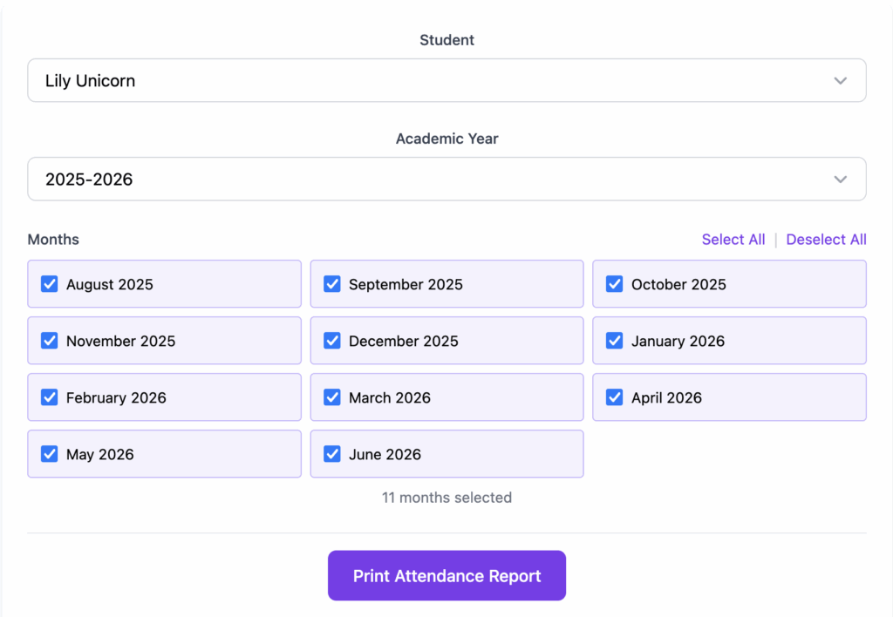
Task: Uncheck January 2026 month
Action: pyautogui.click(x=615, y=341)
